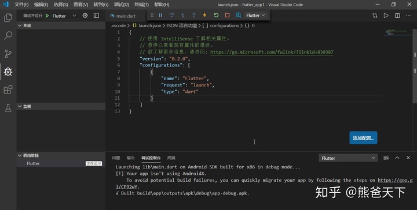Switch to the 终端 terminal panel tab

coord(171,158)
